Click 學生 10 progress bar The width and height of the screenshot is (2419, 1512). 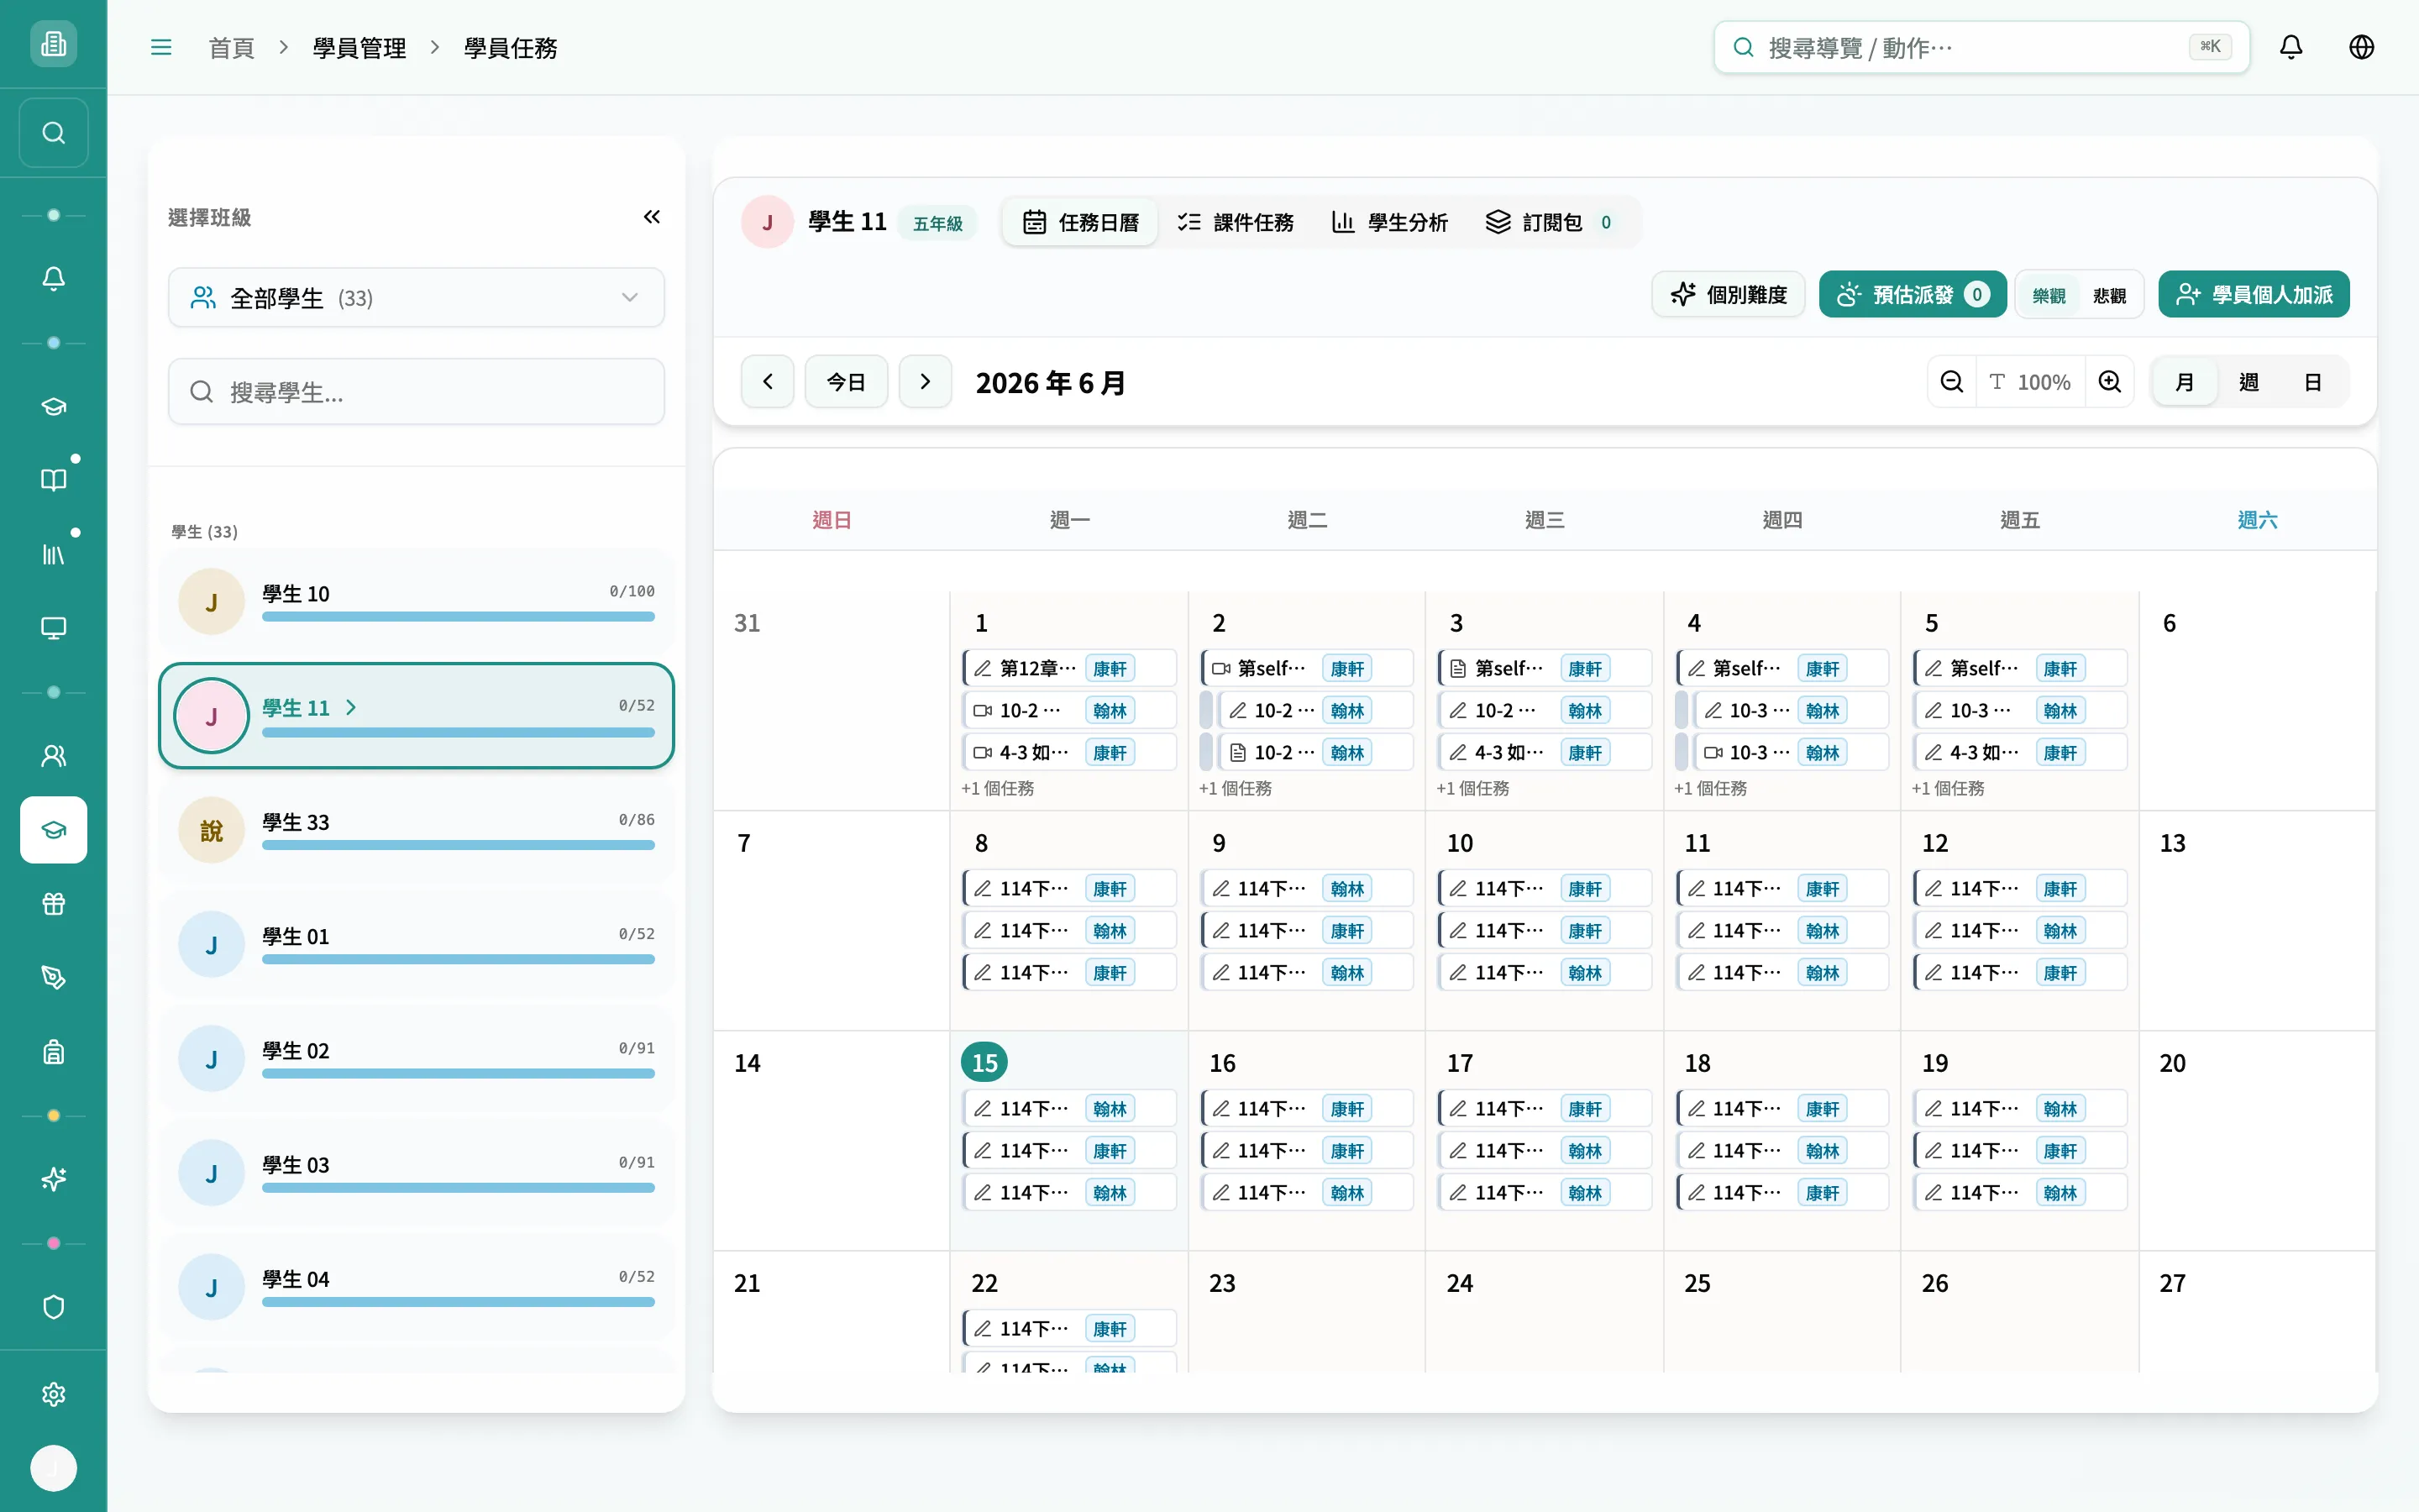tap(458, 617)
